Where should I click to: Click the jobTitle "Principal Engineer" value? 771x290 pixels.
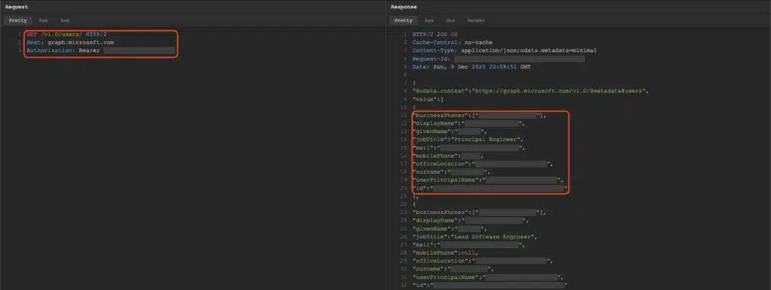488,139
